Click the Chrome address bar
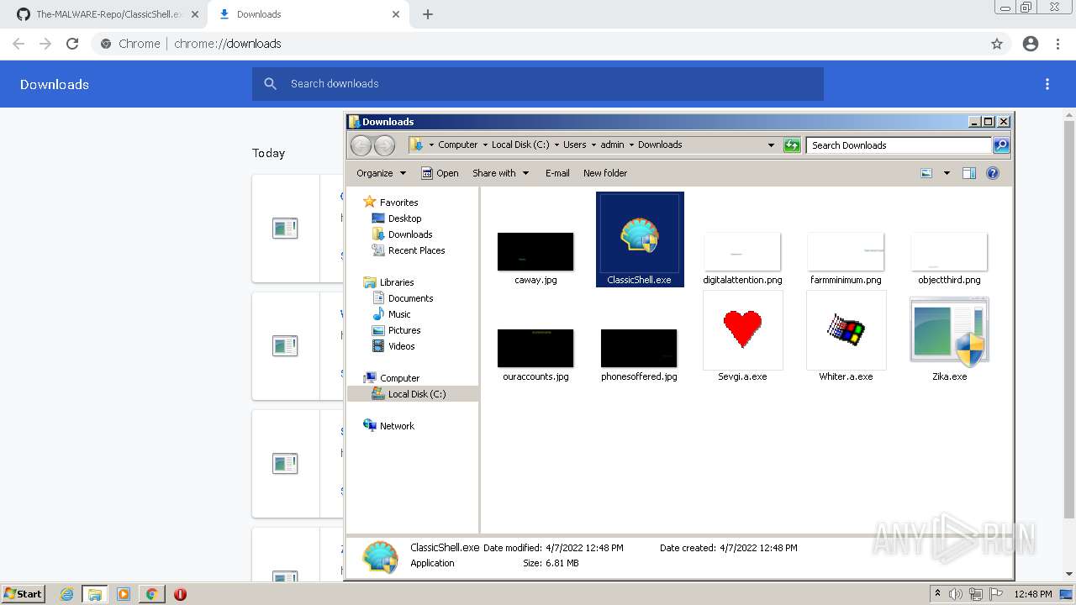This screenshot has height=605, width=1076. pos(538,44)
